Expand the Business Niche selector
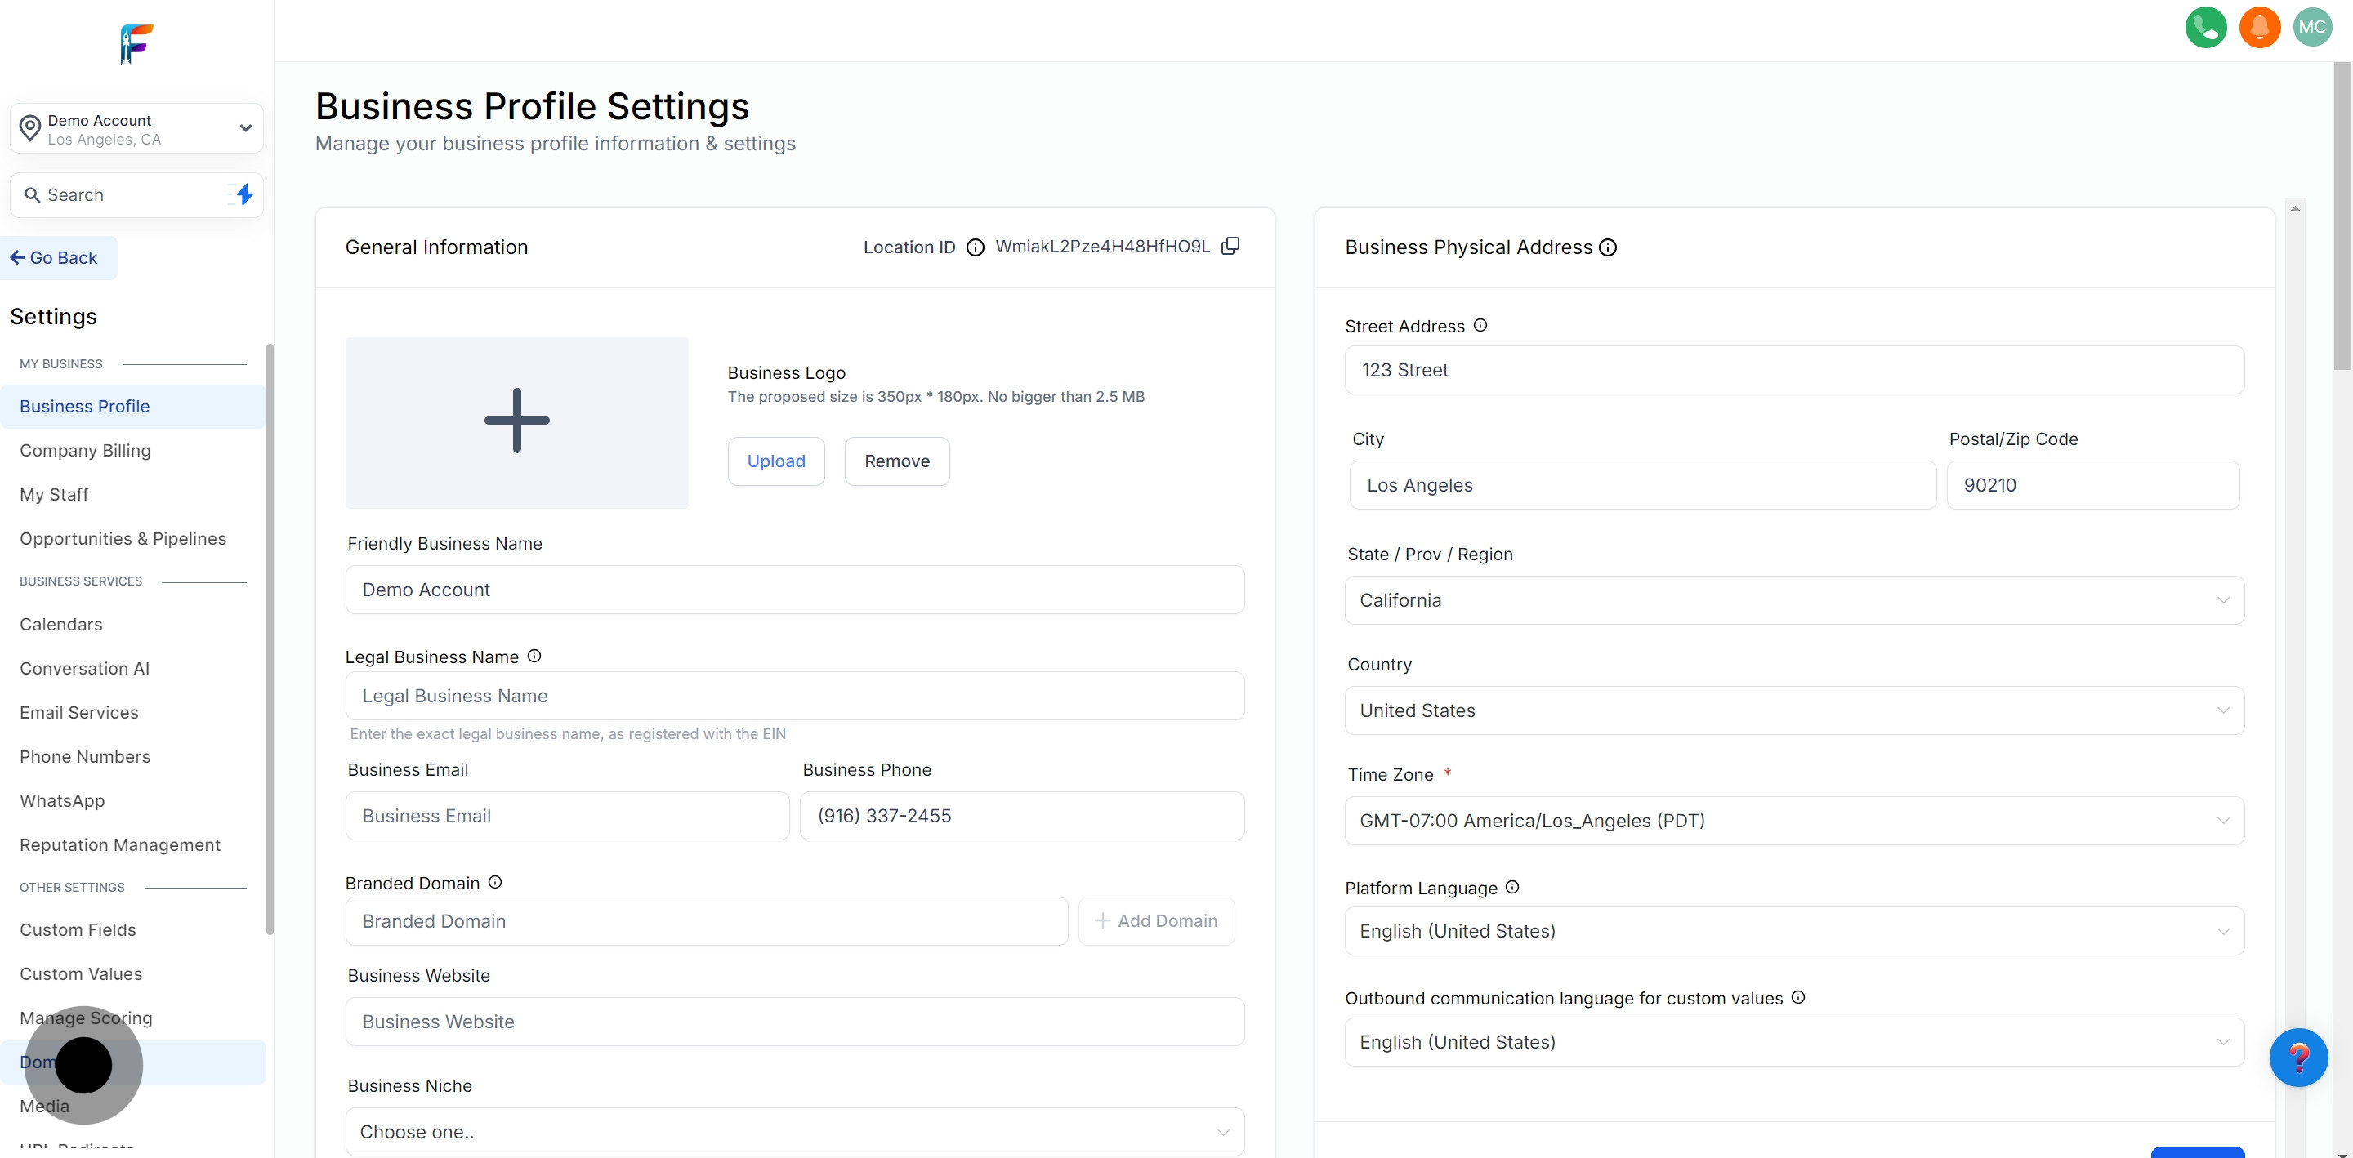This screenshot has width=2353, height=1158. click(794, 1132)
